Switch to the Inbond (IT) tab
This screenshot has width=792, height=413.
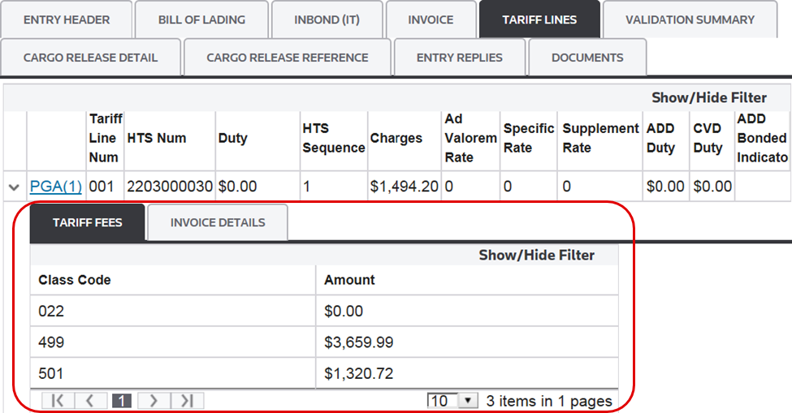(327, 19)
